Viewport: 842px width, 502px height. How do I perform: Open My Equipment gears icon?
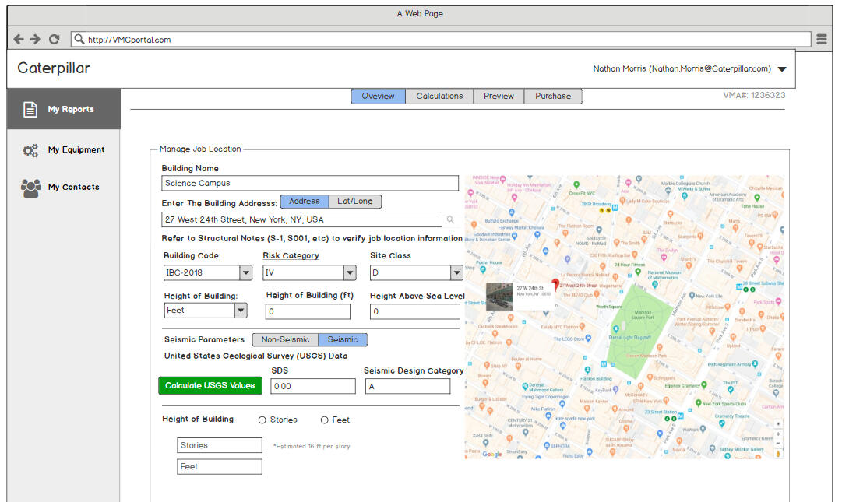[30, 150]
